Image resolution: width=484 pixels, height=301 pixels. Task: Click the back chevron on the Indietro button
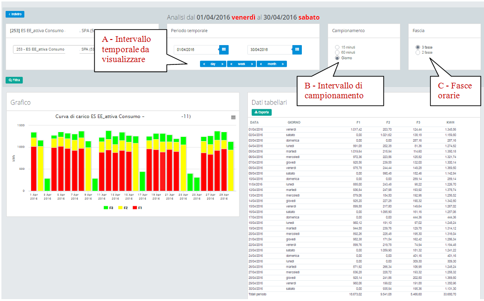pos(8,14)
